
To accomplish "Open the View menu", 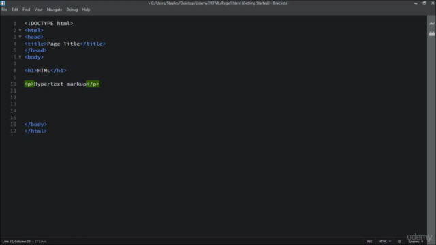I will [38, 10].
